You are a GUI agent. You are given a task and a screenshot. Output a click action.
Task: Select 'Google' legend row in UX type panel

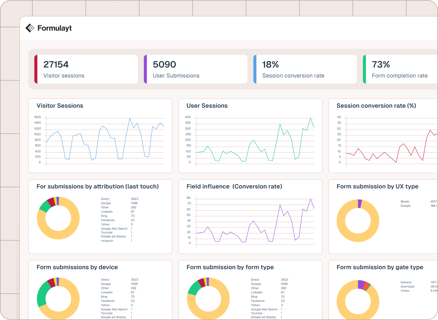point(419,206)
